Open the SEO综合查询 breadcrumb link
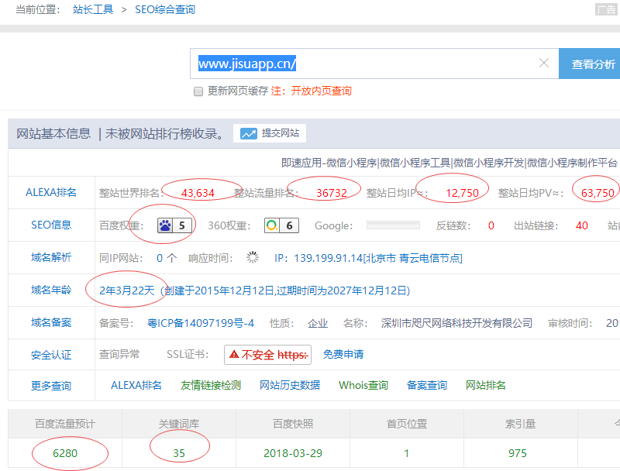Image resolution: width=620 pixels, height=471 pixels. tap(165, 9)
